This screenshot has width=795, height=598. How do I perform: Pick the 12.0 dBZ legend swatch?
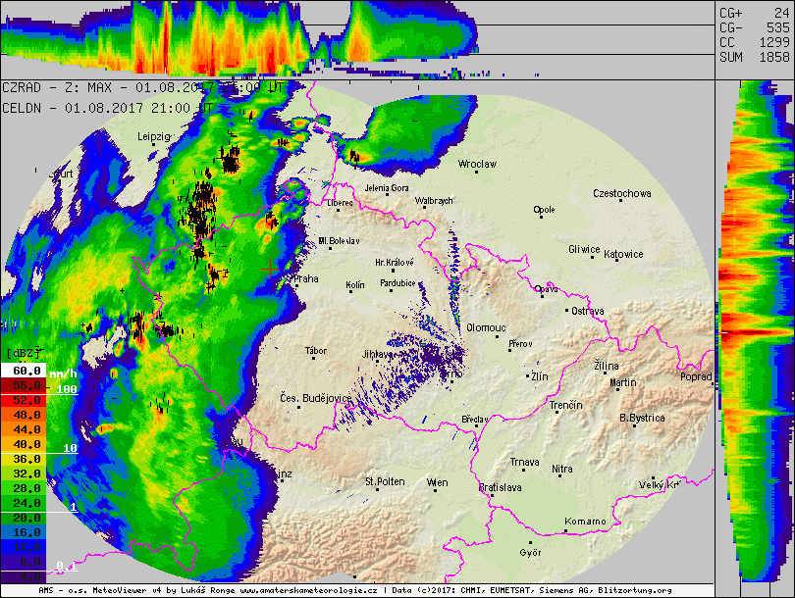point(24,547)
